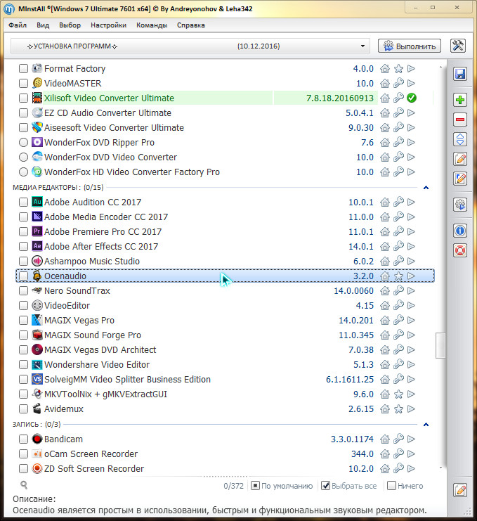Toggle the 'По умолчанию' checkbox
477x521 pixels.
coord(255,486)
